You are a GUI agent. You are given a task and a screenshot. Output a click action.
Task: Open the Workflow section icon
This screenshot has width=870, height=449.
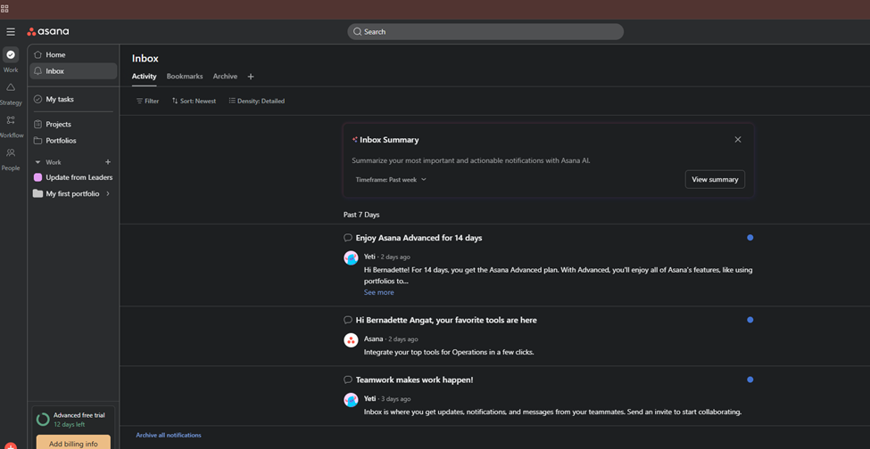(11, 120)
